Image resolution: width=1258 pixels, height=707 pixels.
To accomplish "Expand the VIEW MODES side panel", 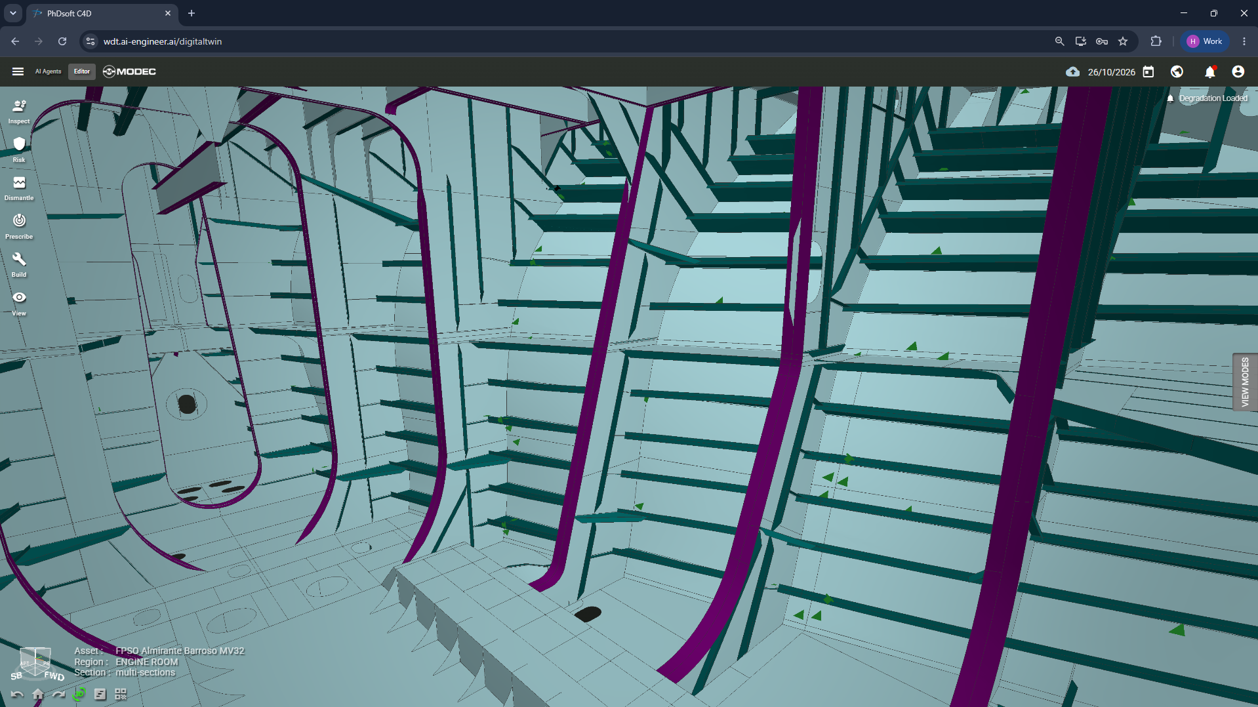I will (x=1244, y=382).
